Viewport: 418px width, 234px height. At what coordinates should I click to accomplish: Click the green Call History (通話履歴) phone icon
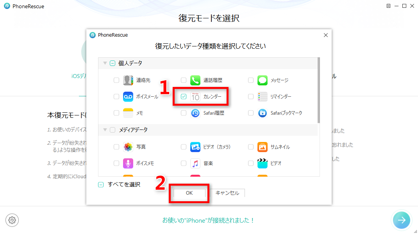[195, 80]
